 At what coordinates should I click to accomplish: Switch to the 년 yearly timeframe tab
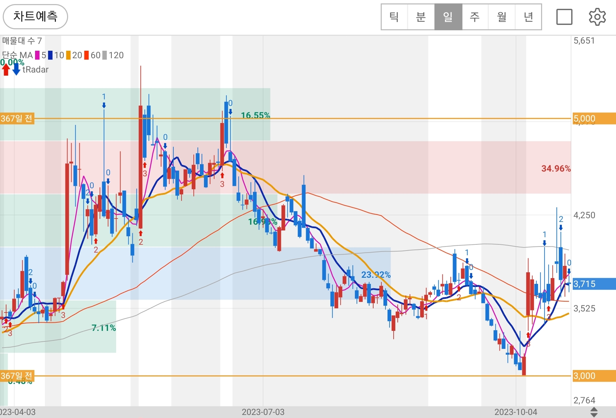click(528, 17)
